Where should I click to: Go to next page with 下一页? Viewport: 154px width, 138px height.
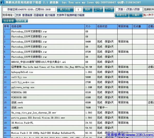[109, 9]
